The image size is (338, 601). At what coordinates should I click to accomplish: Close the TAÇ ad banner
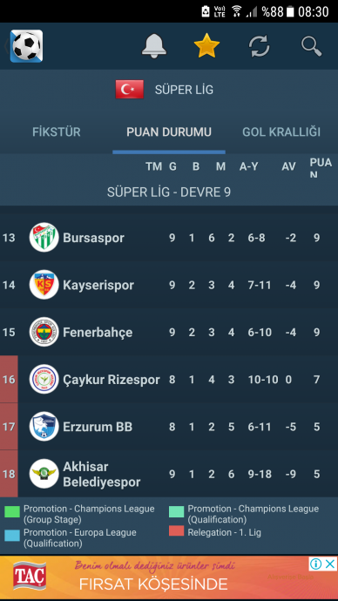pos(330,564)
